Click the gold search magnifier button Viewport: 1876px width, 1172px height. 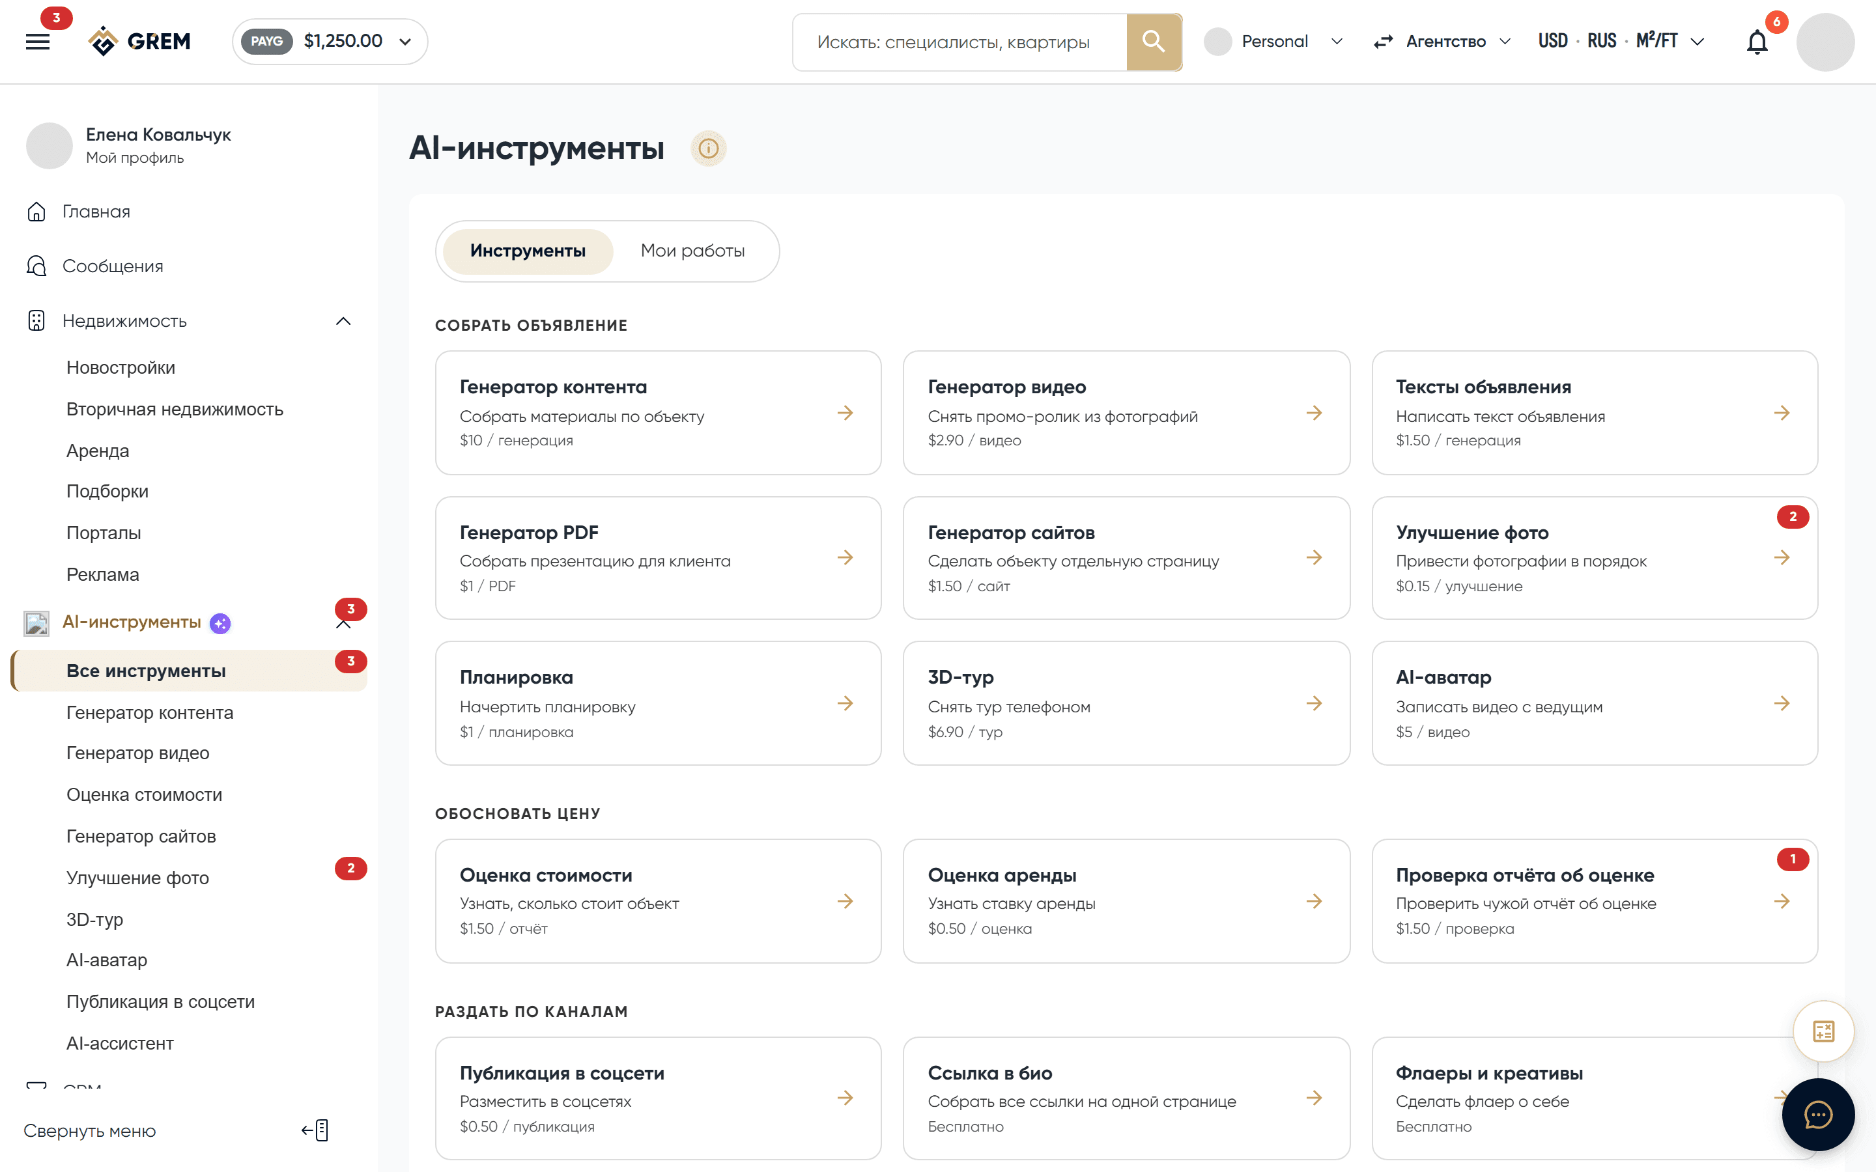[1154, 42]
